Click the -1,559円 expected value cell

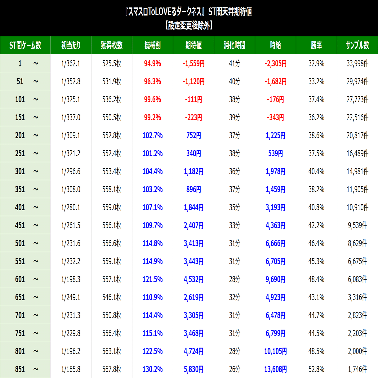pos(193,64)
